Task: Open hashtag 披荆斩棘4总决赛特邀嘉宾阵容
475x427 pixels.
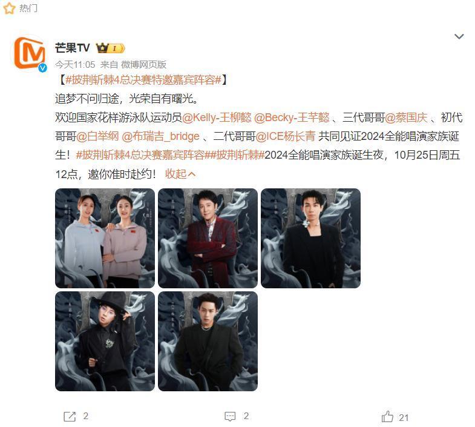Action: 143,80
